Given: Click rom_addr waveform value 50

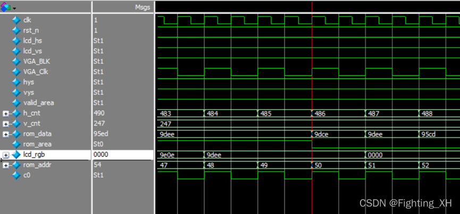Looking at the screenshot, I should click(x=318, y=165).
